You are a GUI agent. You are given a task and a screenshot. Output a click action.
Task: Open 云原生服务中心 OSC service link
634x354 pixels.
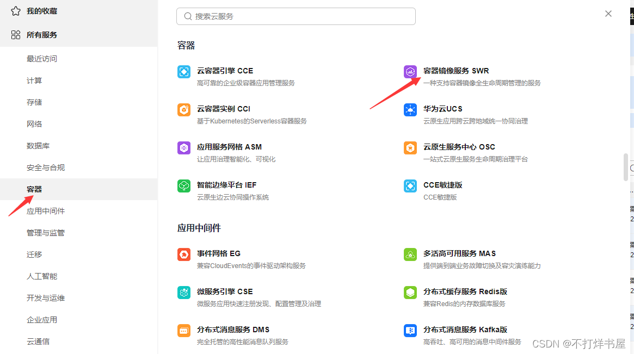[x=459, y=147]
